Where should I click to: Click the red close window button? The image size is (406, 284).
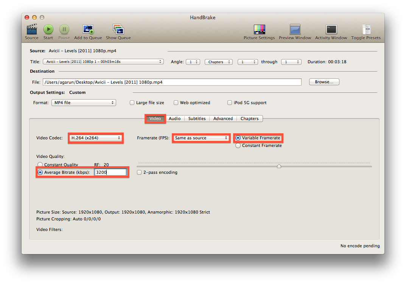pos(27,17)
